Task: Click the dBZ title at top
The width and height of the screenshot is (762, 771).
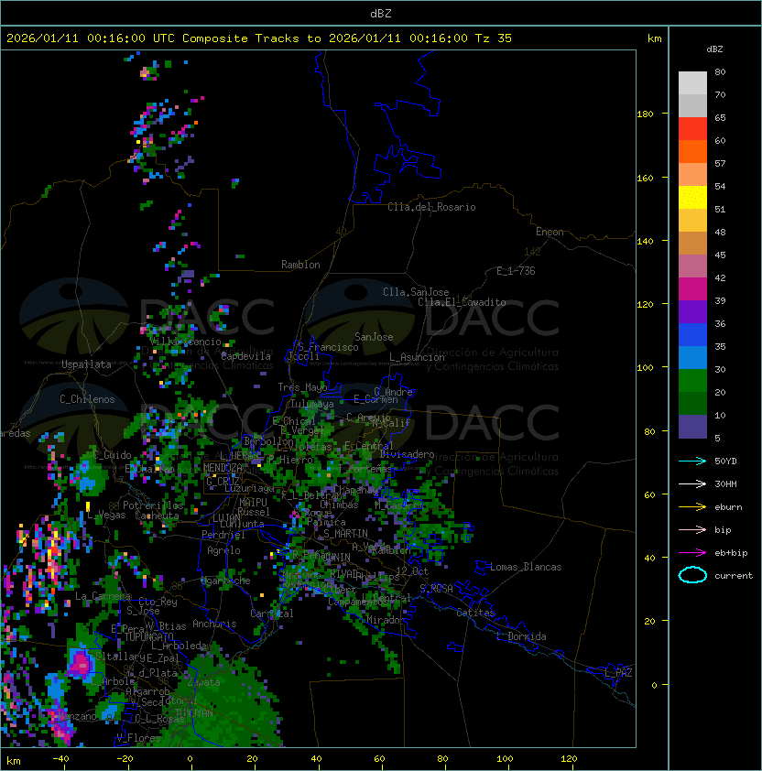Action: pos(381,14)
